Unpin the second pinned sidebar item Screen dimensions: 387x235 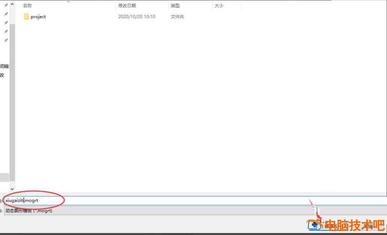point(6,14)
